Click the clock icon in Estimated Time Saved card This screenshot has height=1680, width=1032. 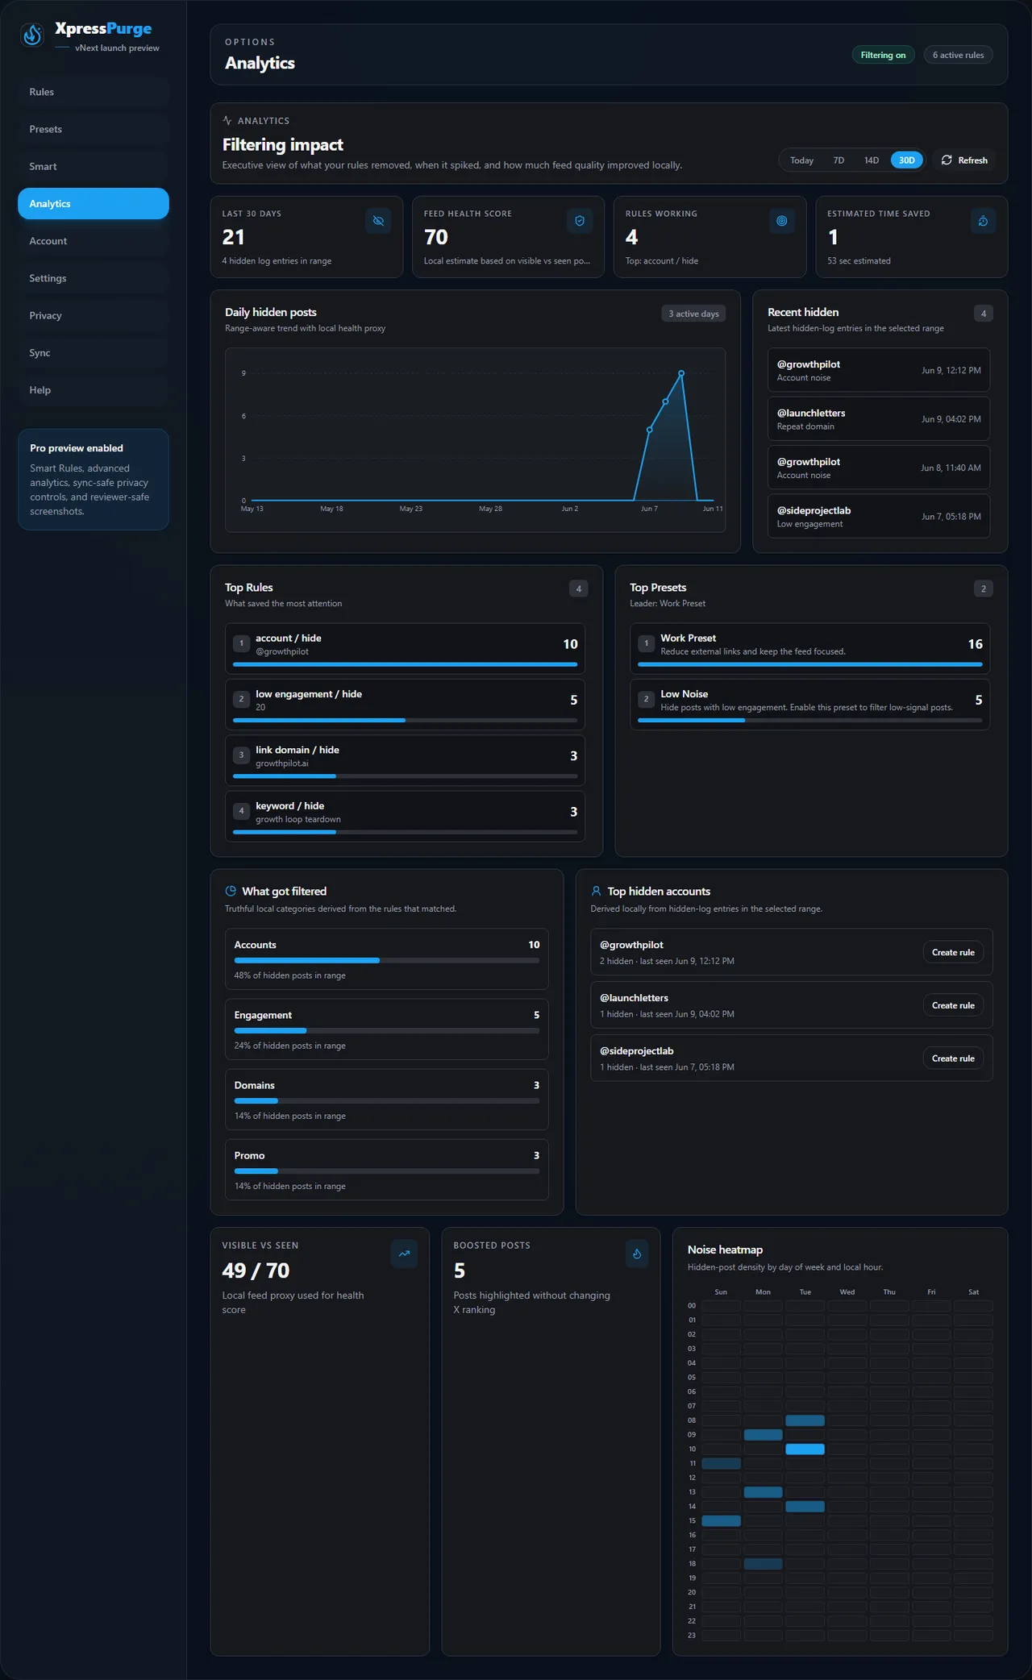(x=983, y=221)
